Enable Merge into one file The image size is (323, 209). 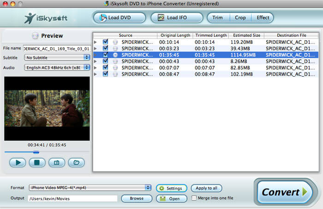194,198
